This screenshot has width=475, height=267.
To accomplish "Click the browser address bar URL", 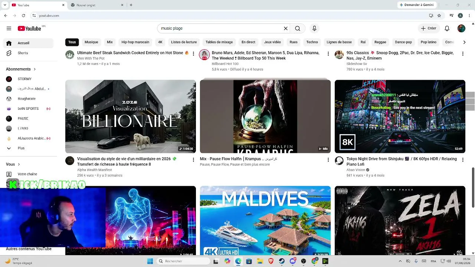I will (49, 16).
